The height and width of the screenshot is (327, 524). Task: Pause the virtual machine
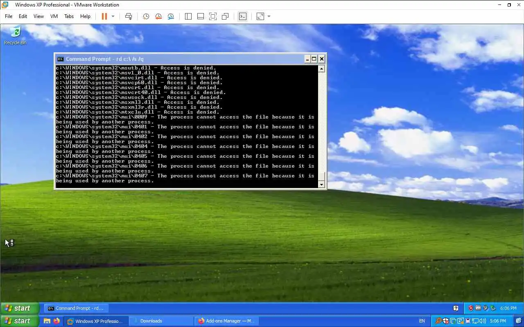pos(104,16)
